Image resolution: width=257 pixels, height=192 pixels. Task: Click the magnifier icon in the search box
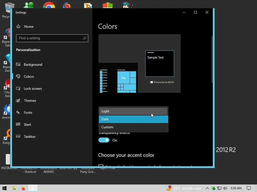tap(85, 38)
